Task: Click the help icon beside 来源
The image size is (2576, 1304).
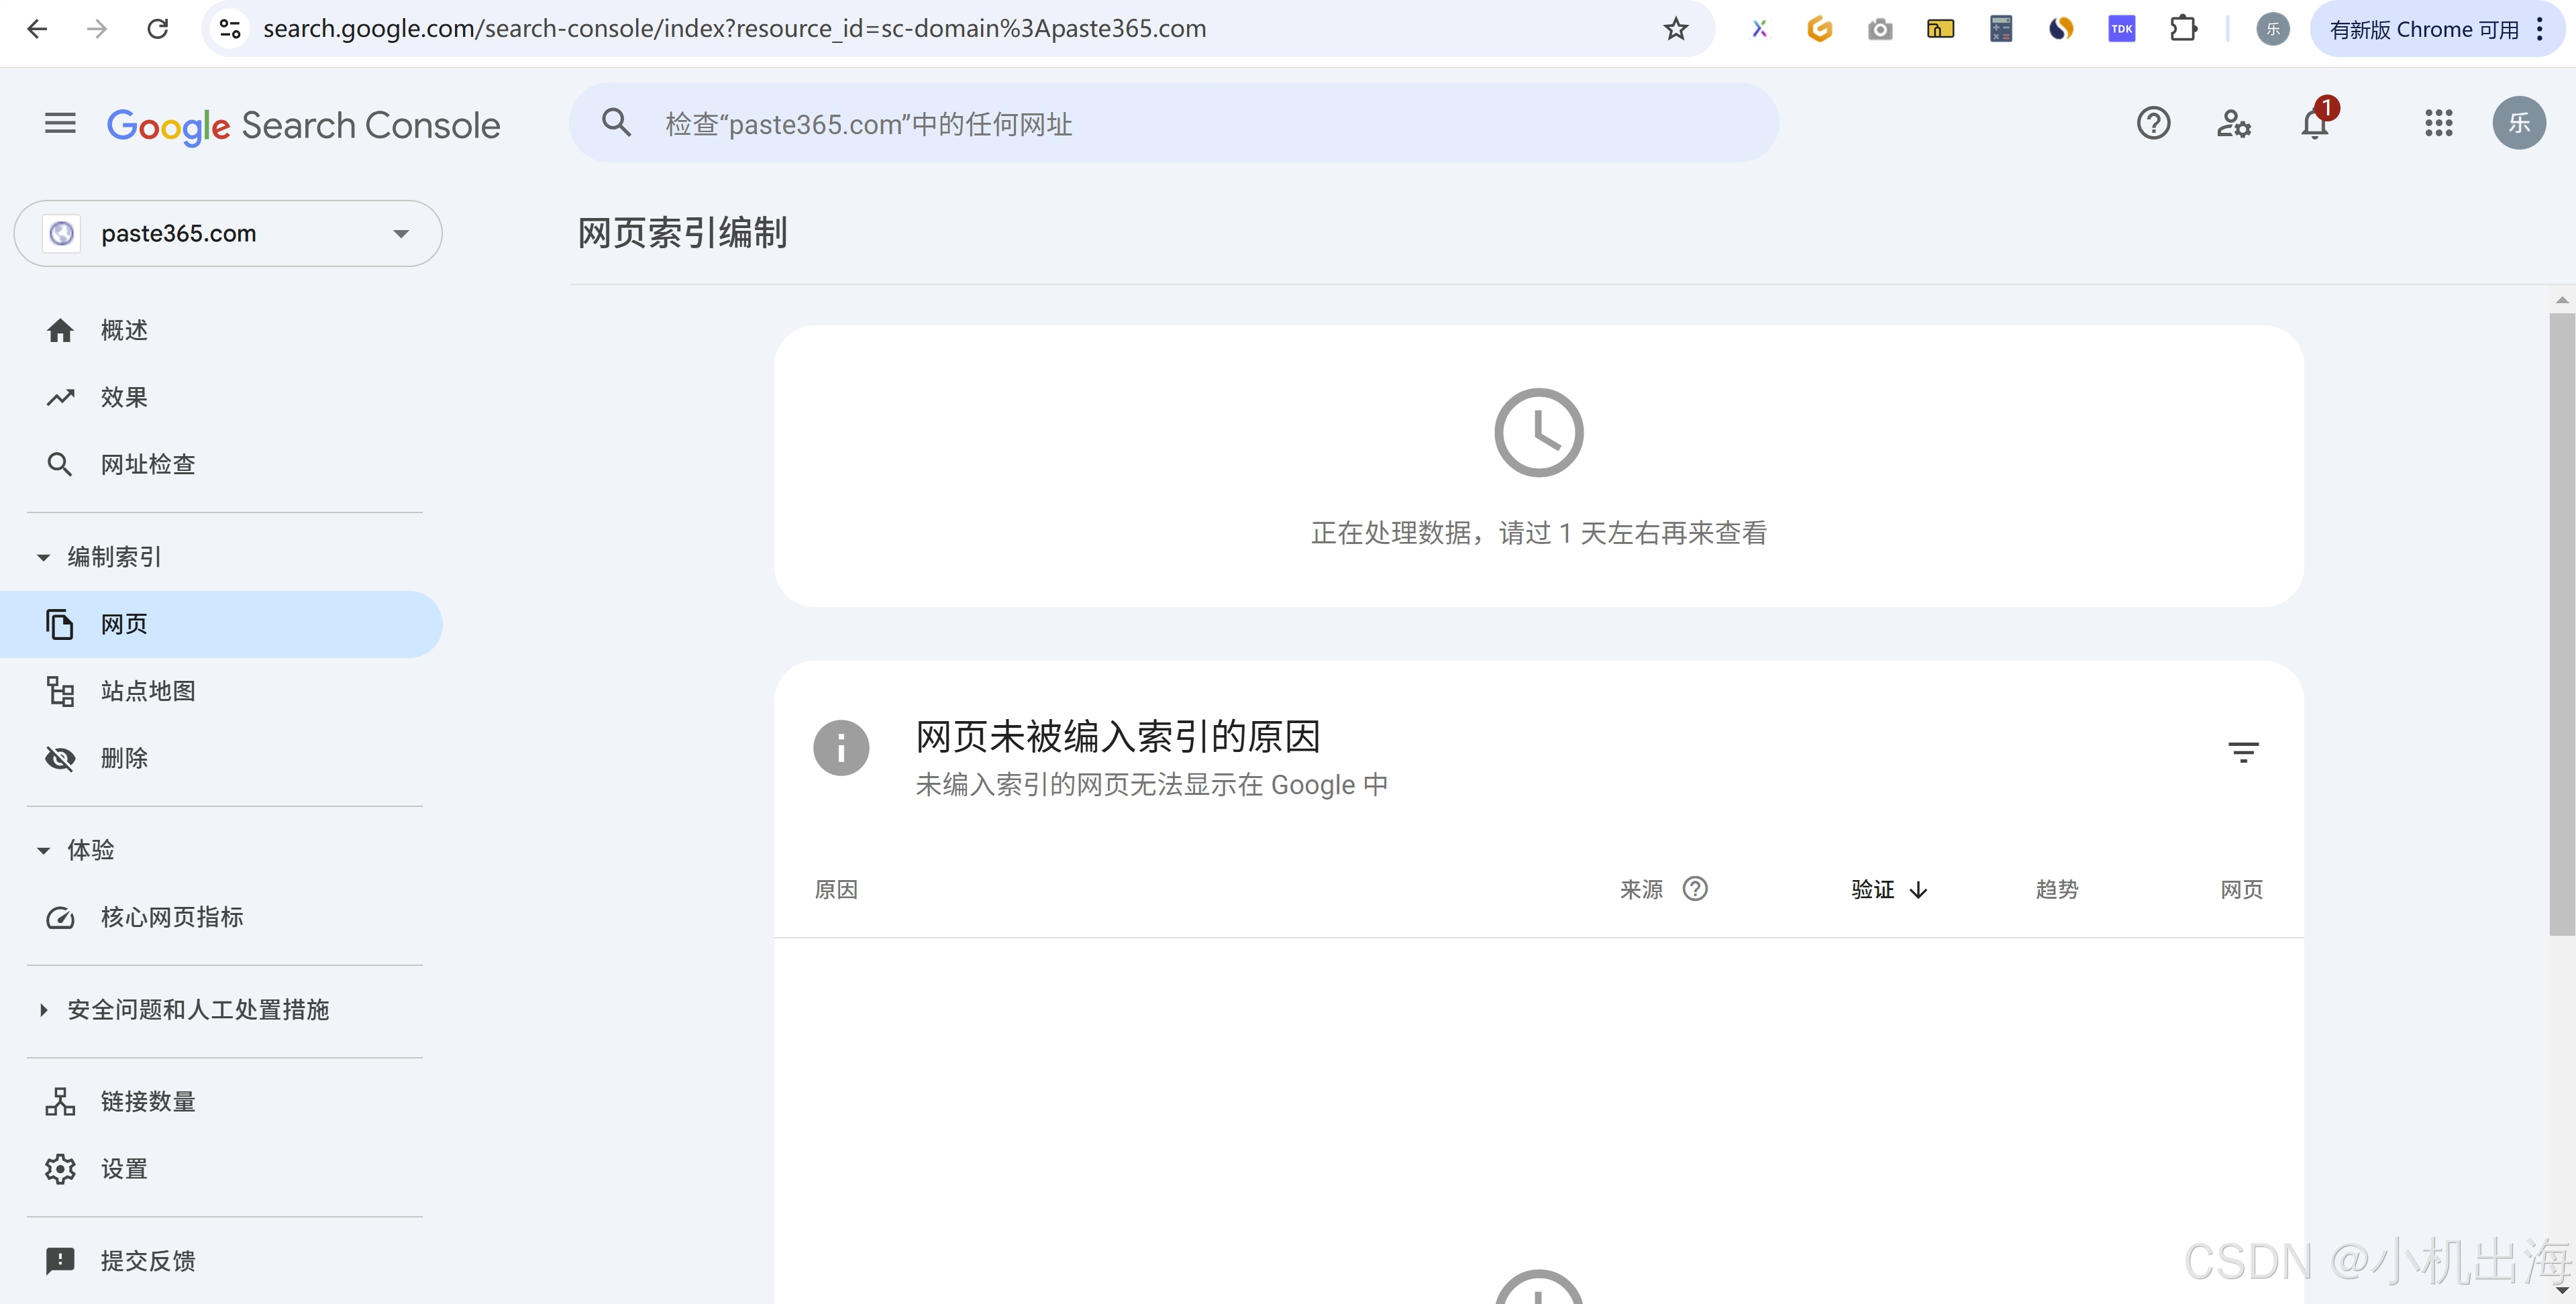Action: click(1695, 889)
